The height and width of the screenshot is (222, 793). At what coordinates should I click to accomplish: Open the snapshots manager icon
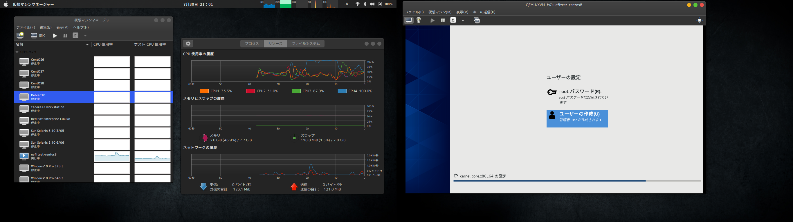pos(477,20)
